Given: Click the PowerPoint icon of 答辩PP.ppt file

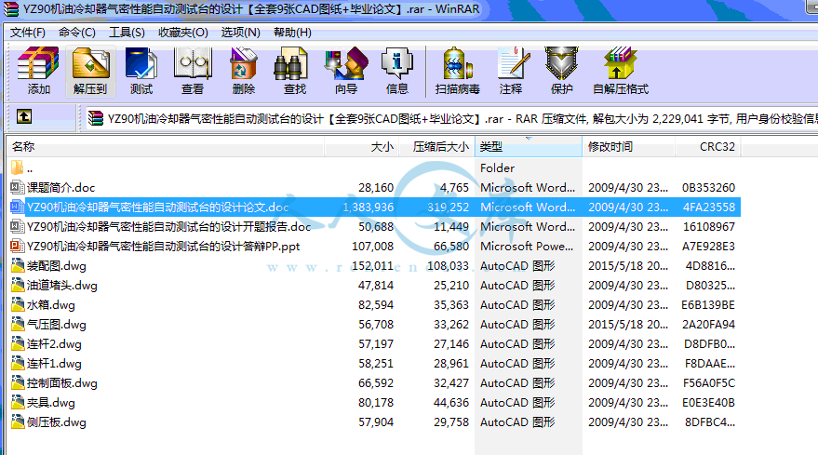Looking at the screenshot, I should pyautogui.click(x=17, y=246).
